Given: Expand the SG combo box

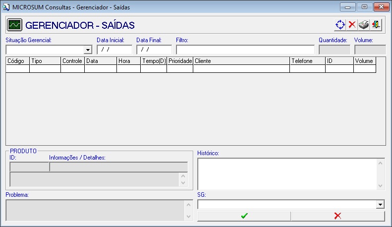Looking at the screenshot, I should tap(380, 205).
